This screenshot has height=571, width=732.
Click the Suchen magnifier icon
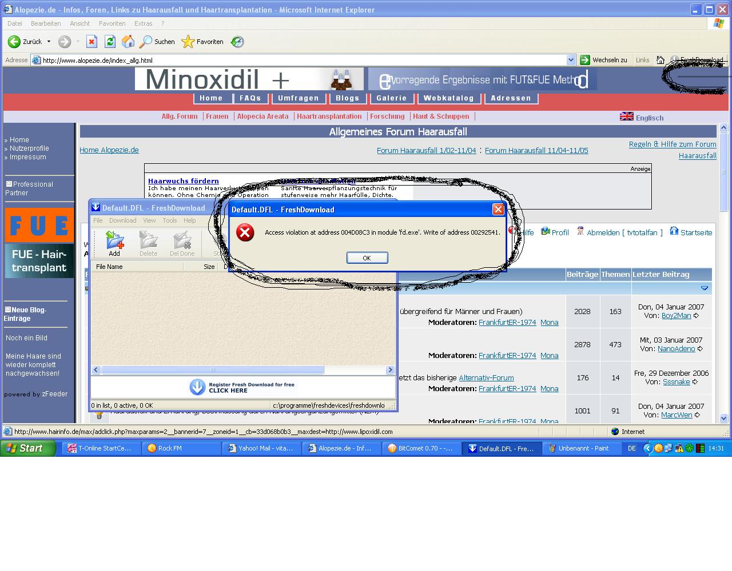[x=146, y=42]
